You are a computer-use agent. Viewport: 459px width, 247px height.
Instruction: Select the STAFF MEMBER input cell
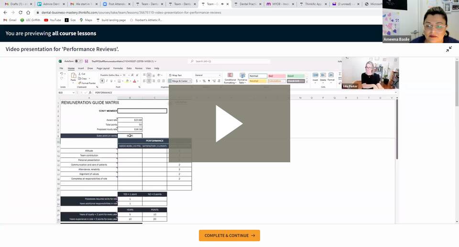tap(142, 111)
